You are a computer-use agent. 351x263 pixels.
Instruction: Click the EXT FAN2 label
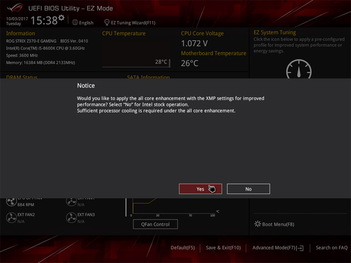click(26, 214)
